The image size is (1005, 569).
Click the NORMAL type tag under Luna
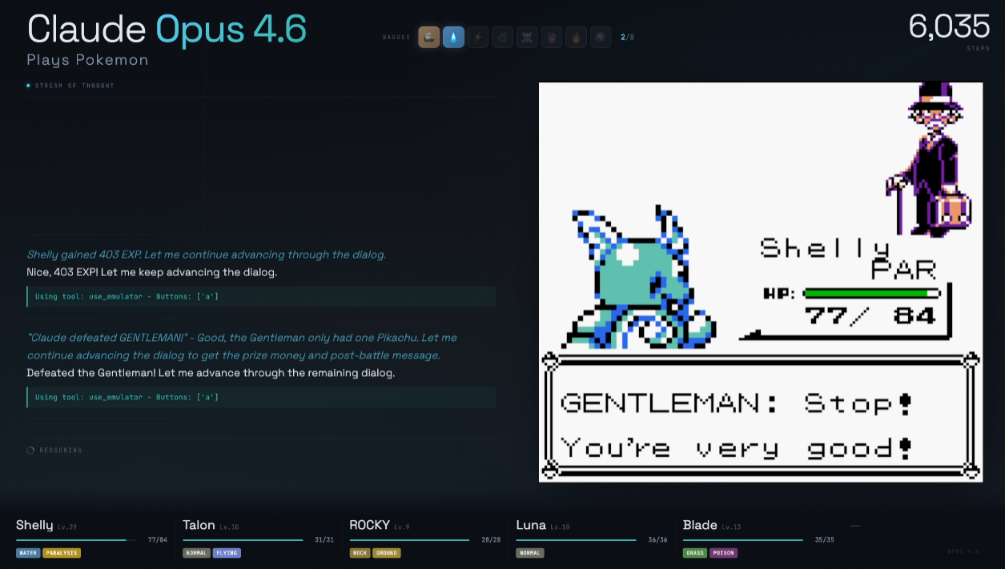pyautogui.click(x=530, y=553)
